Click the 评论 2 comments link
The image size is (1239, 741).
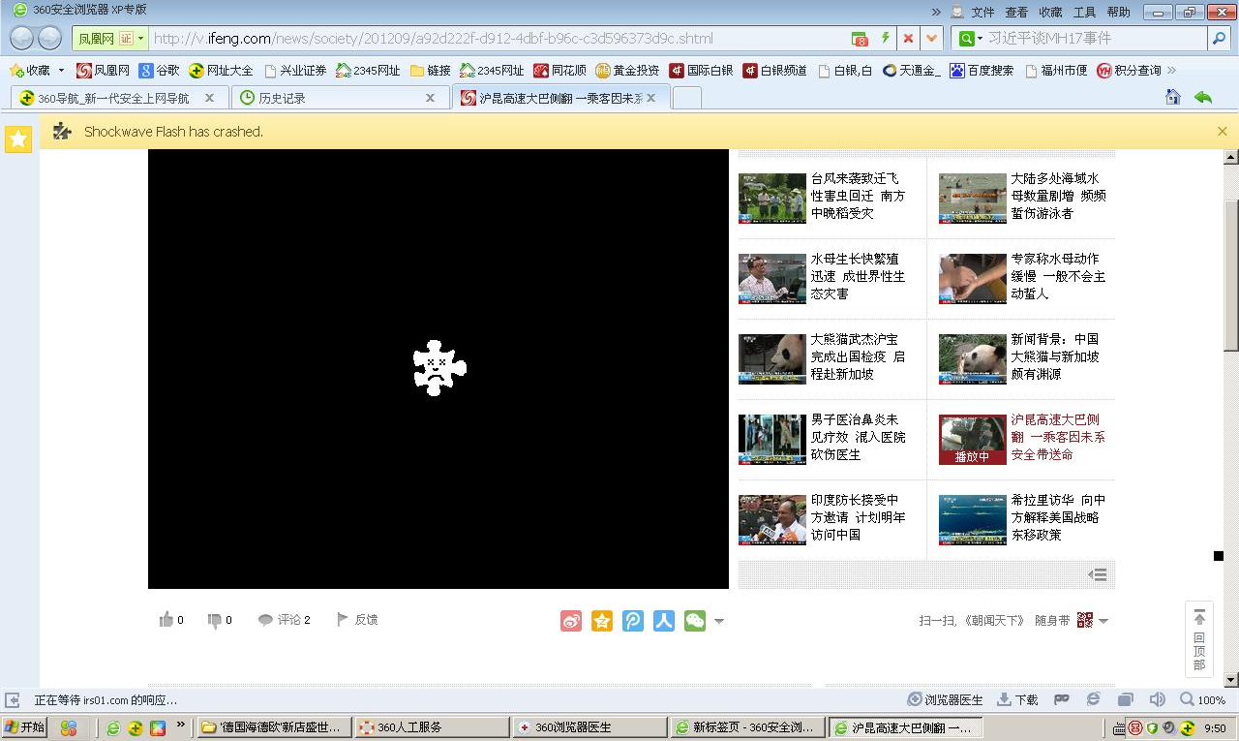(284, 620)
